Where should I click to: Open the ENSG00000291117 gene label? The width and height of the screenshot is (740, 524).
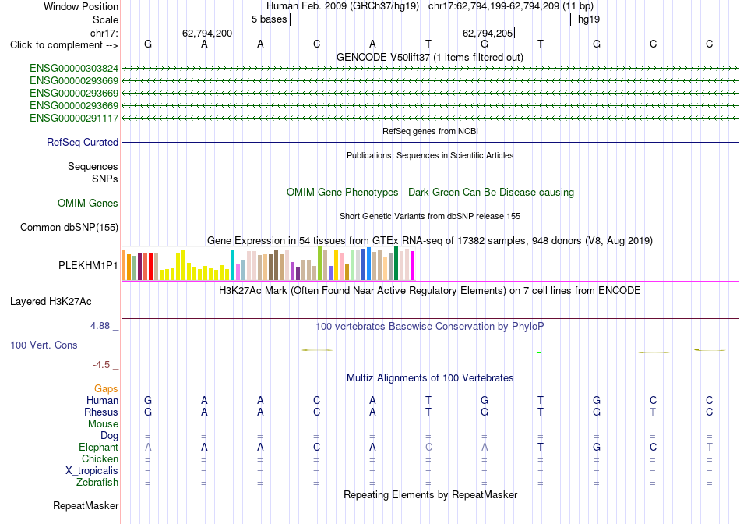pos(74,118)
